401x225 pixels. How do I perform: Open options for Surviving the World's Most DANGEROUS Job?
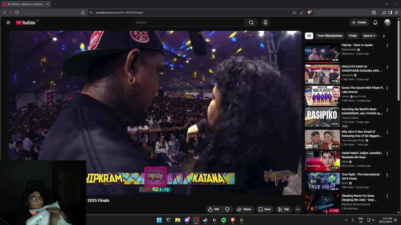click(x=387, y=110)
